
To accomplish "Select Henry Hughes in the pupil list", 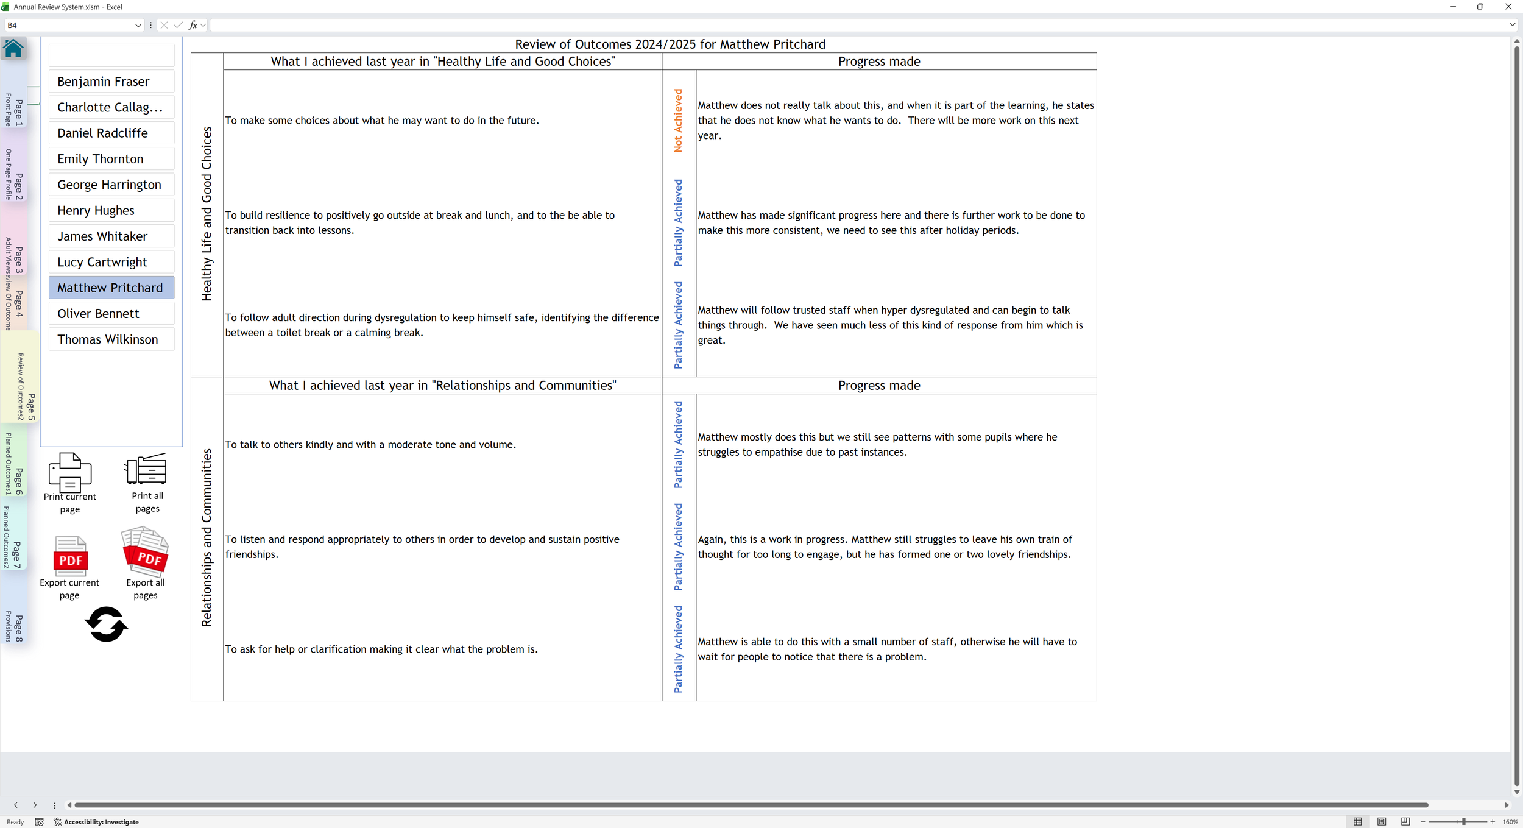I will point(111,210).
